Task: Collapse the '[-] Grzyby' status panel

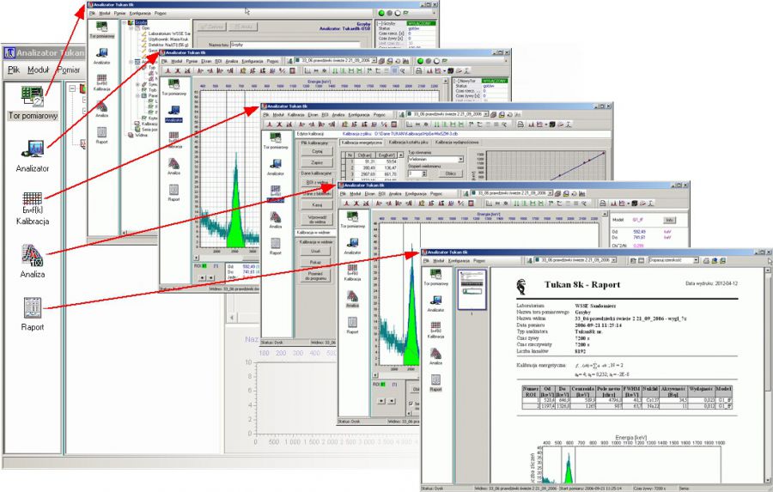Action: [380, 23]
